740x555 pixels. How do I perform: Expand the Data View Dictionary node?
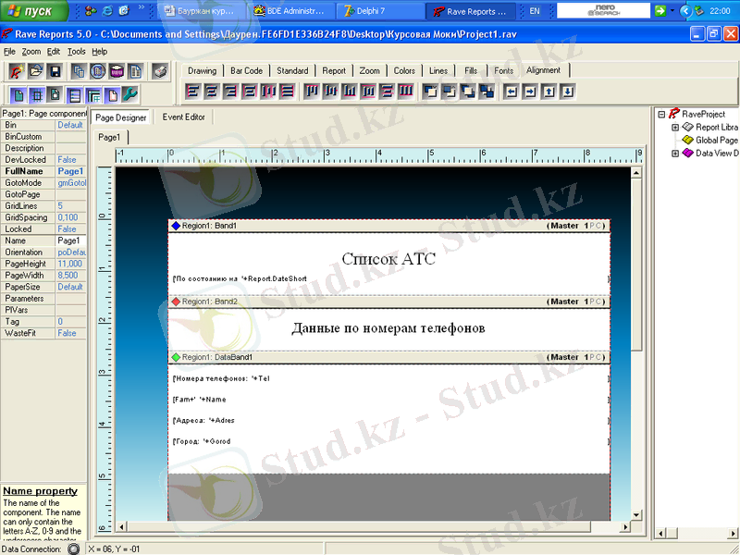coord(675,154)
